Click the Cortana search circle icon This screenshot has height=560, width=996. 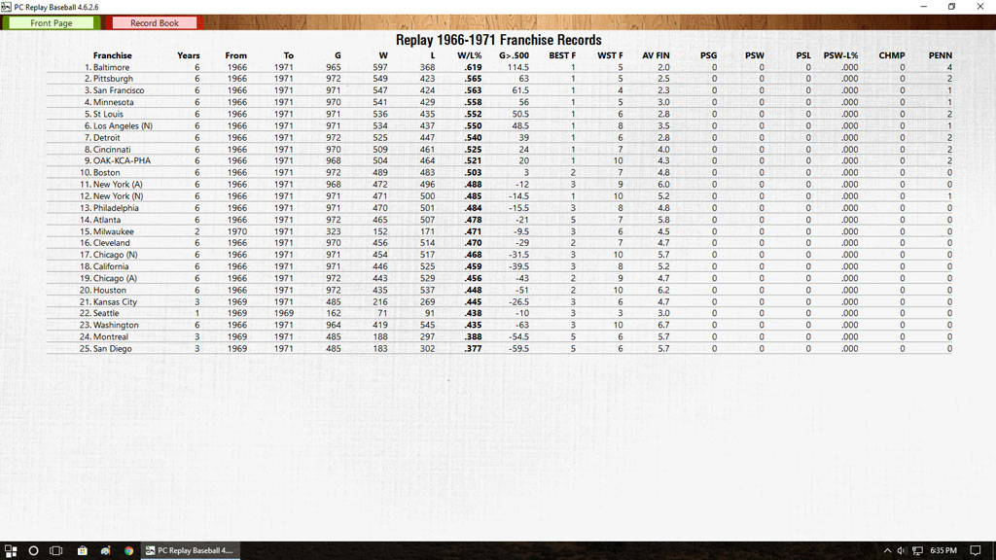(33, 550)
